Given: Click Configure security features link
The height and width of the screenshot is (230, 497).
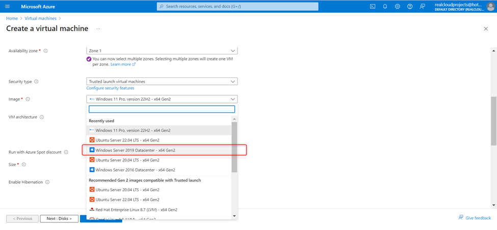Looking at the screenshot, I should coord(110,88).
